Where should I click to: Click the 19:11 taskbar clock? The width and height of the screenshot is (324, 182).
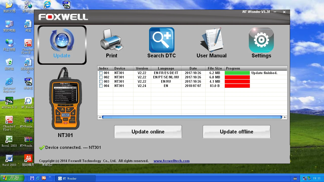(x=317, y=178)
